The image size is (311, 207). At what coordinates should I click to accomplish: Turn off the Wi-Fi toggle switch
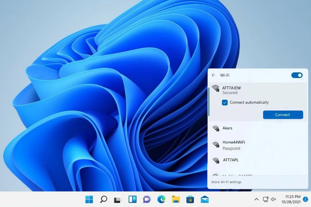pos(297,75)
